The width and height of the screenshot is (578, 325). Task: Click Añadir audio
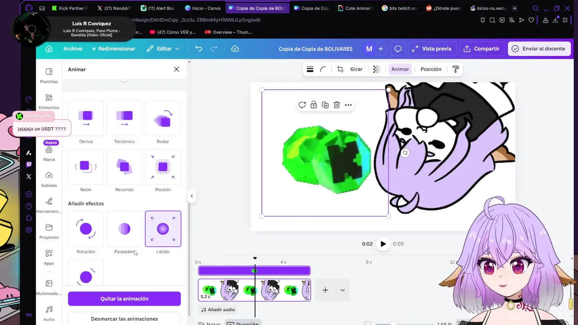218,310
